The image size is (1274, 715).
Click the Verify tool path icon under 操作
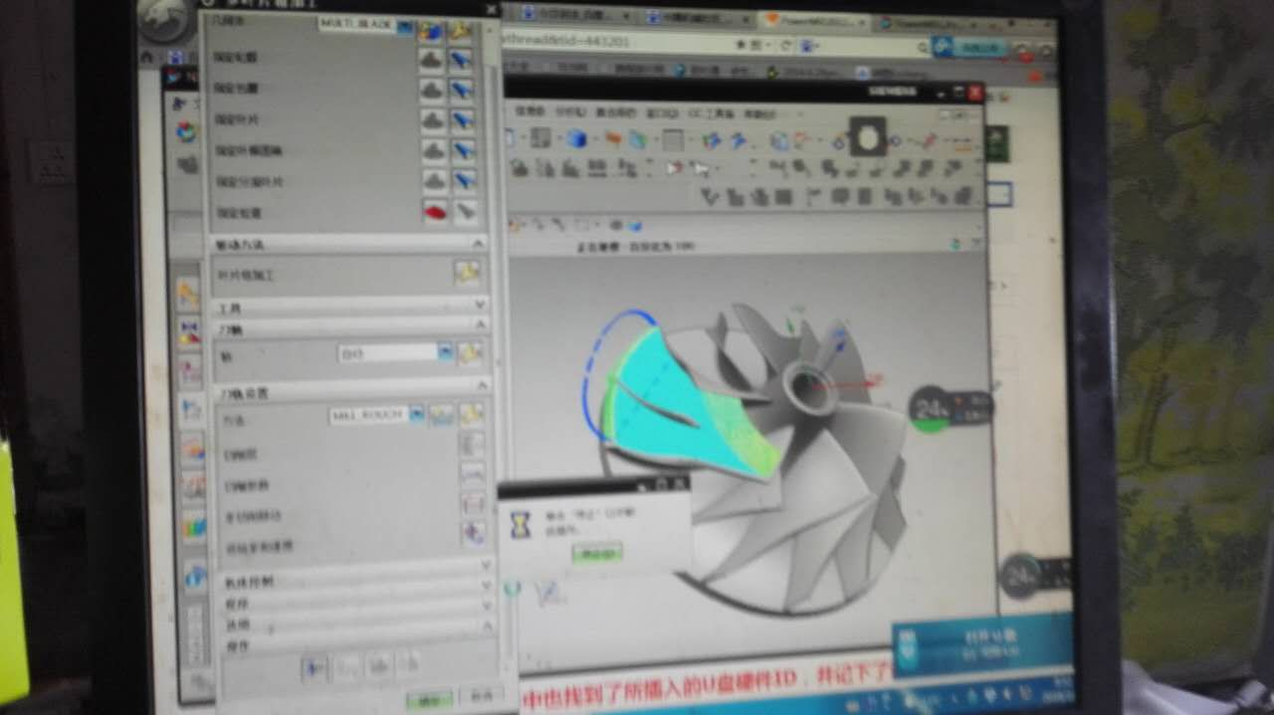(378, 666)
